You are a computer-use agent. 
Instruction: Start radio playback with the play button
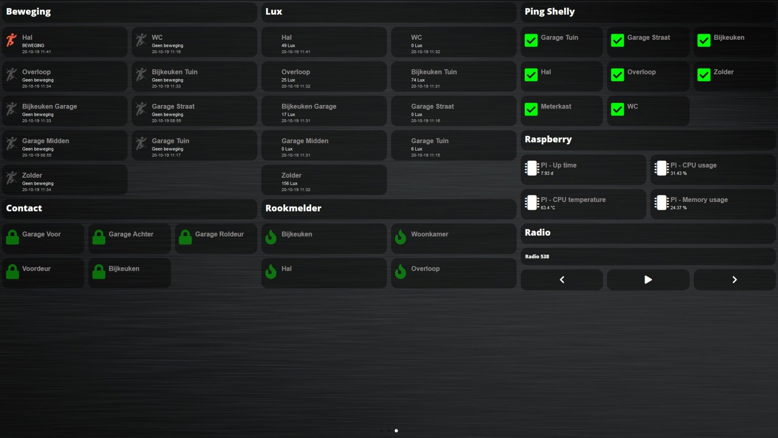[x=648, y=280]
